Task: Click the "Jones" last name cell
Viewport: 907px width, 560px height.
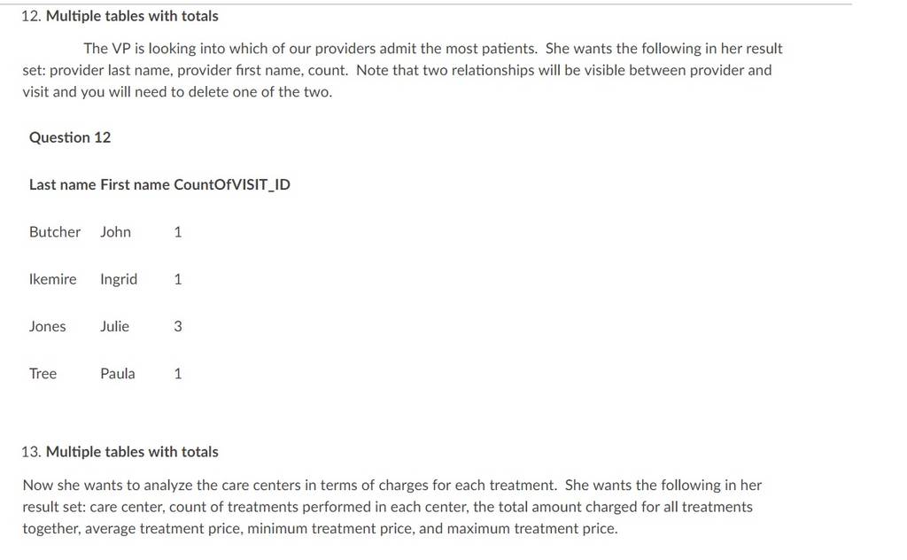Action: [x=48, y=327]
